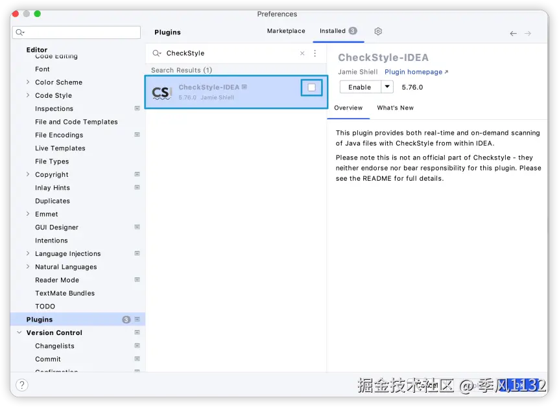Image resolution: width=559 pixels, height=407 pixels.
Task: Open the help question mark button
Action: pyautogui.click(x=22, y=384)
